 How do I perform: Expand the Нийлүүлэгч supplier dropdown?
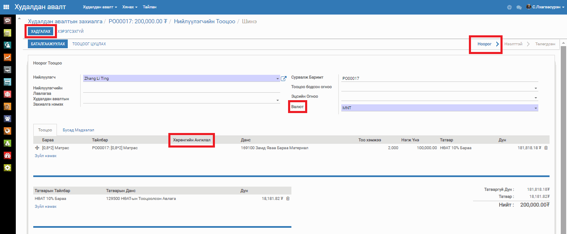(277, 79)
